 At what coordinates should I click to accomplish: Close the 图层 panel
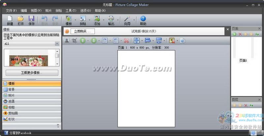click(x=259, y=100)
